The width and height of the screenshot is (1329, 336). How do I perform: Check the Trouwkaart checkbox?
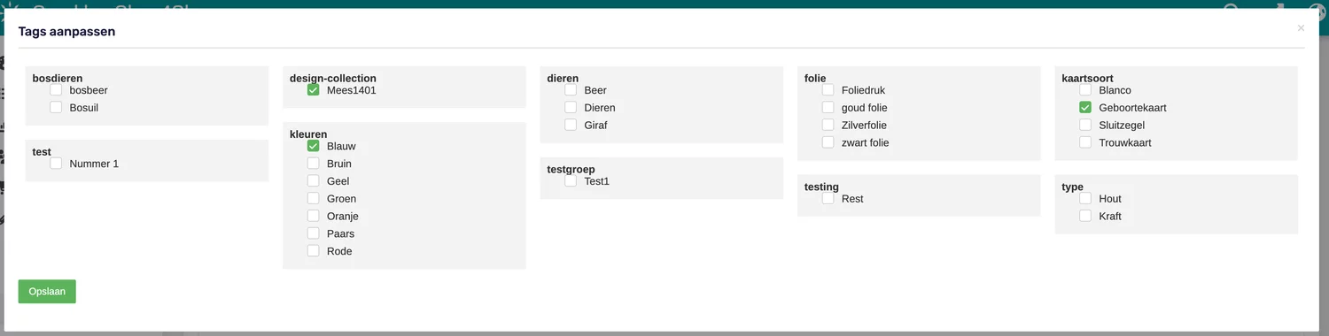pos(1085,142)
